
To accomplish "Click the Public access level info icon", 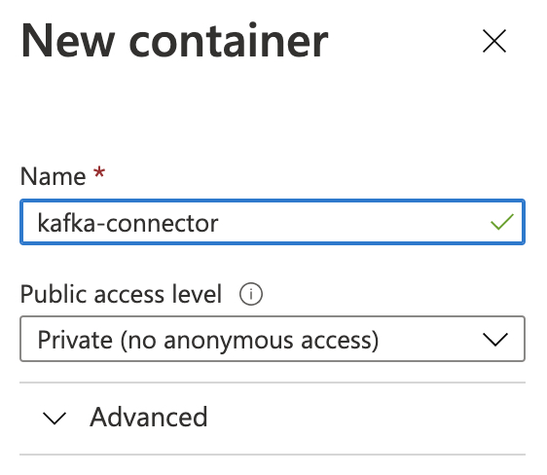I will point(251,294).
